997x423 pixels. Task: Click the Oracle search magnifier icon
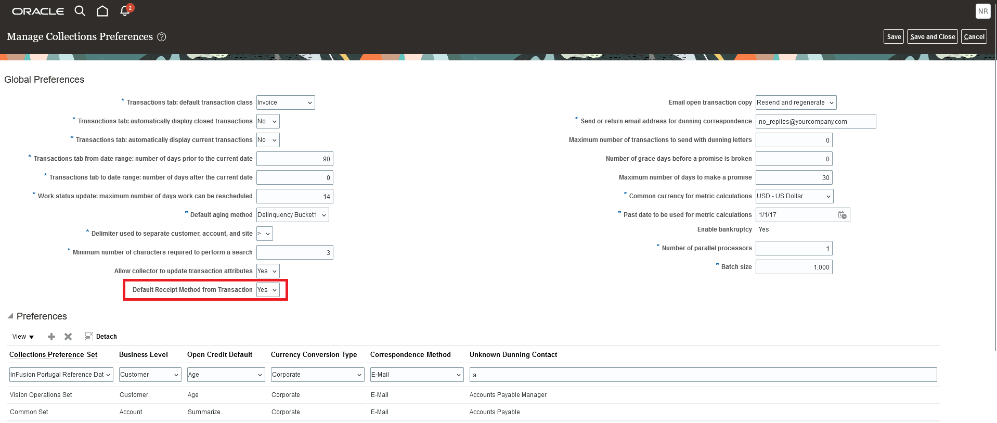pos(80,11)
